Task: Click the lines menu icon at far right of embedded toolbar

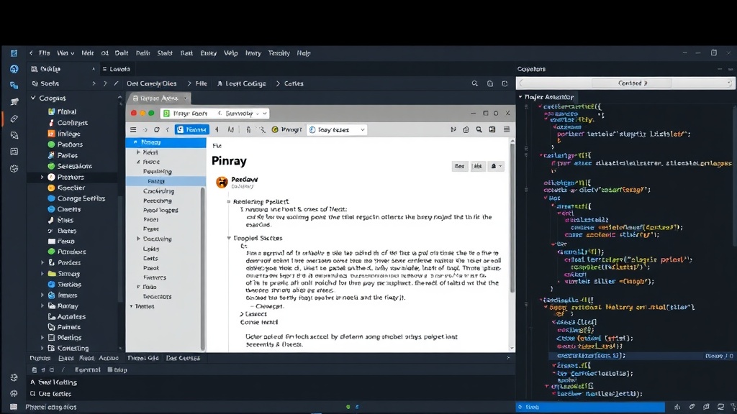Action: click(507, 129)
